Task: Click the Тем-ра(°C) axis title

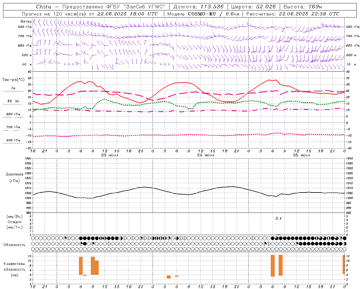Action: click(x=13, y=80)
